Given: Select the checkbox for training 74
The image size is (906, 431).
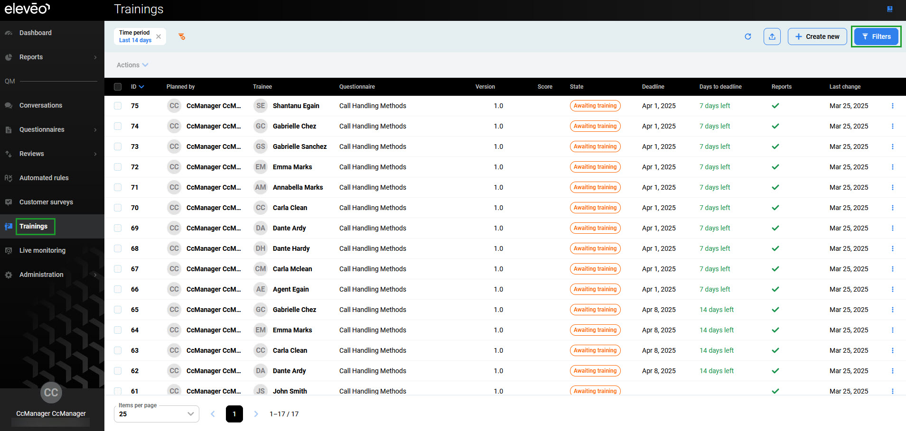Looking at the screenshot, I should pyautogui.click(x=118, y=126).
